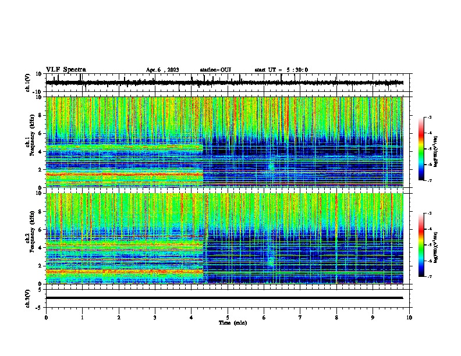Click inside the ch.1 spectrogram panel
461x356 pixels.
[225, 142]
